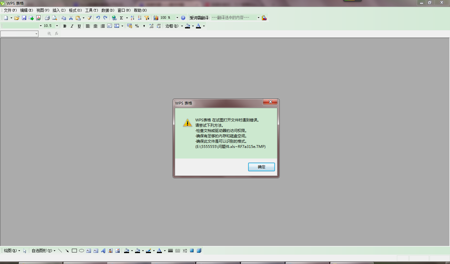Sort descending Z to A
Image resolution: width=450 pixels, height=264 pixels.
click(x=140, y=18)
